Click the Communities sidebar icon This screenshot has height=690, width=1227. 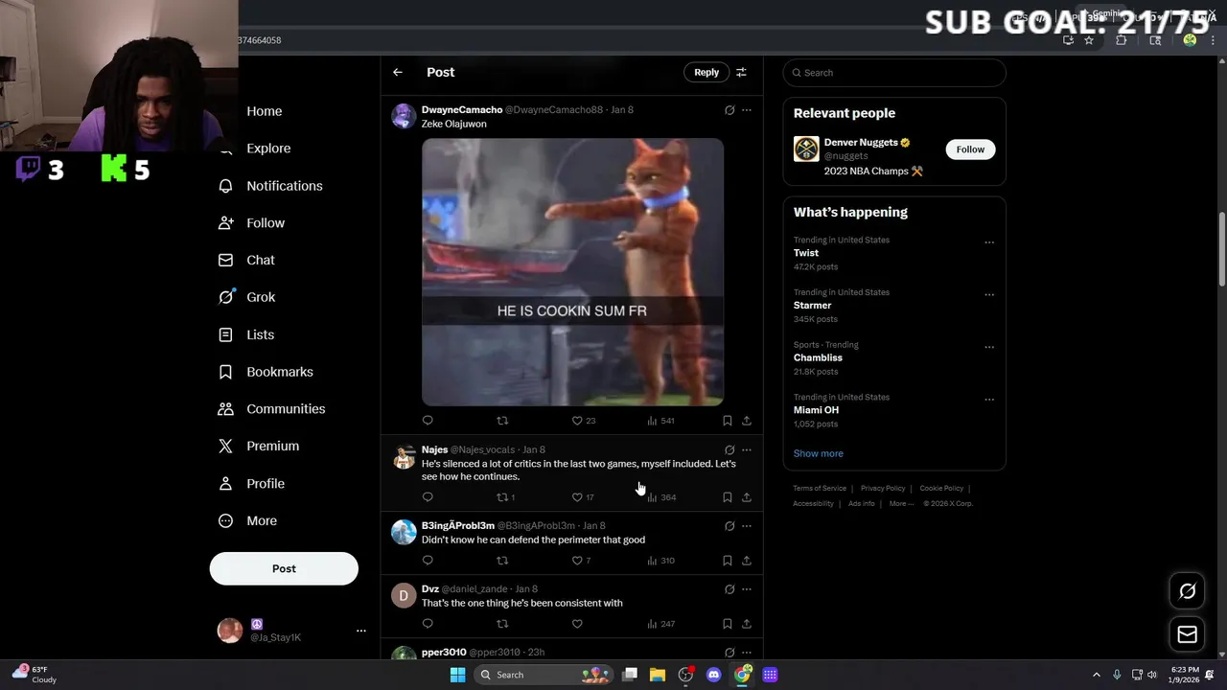point(225,409)
